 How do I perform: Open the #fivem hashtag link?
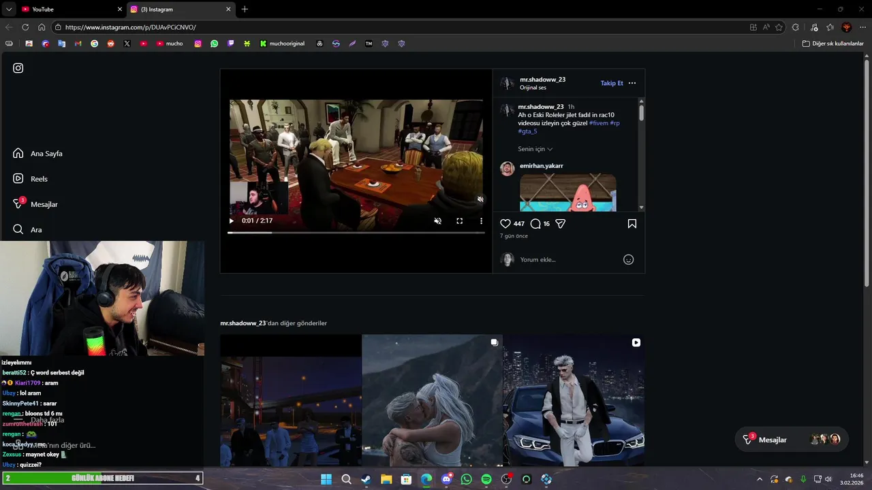coord(598,123)
